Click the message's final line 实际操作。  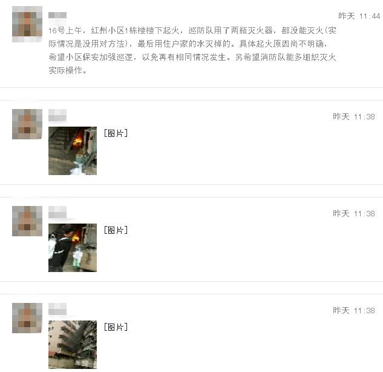67,70
